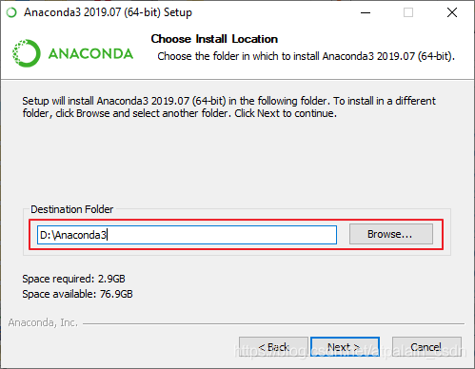Click the Anaconda, Inc. branding text
The width and height of the screenshot is (475, 369).
coord(43,322)
